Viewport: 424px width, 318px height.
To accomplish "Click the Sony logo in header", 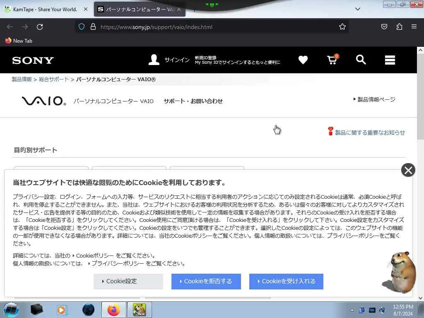I will tap(33, 60).
